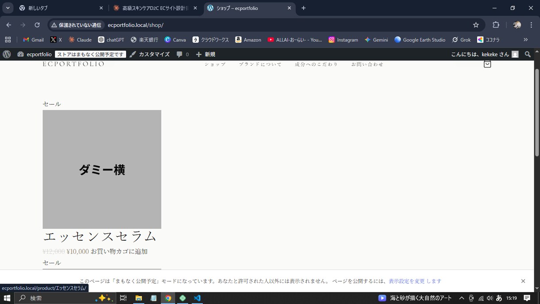540x304 pixels.
Task: Open the volume control tray icon
Action: coord(490,298)
